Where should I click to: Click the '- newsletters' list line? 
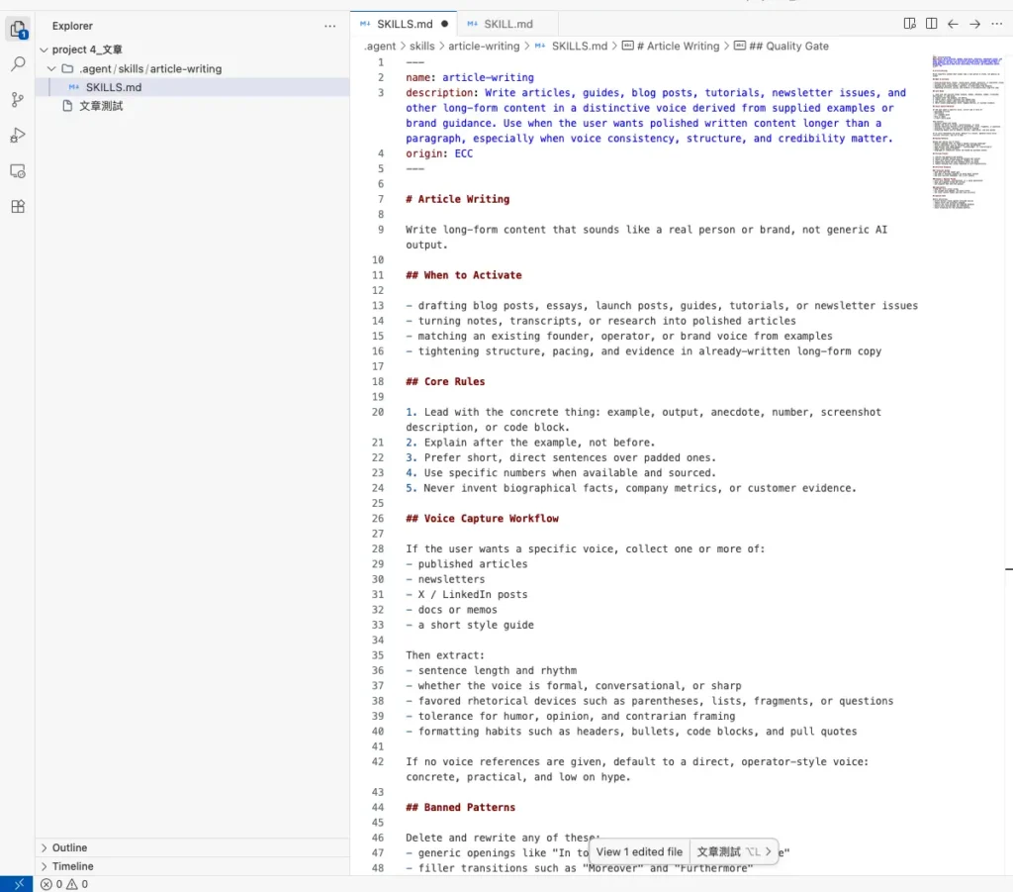(x=445, y=579)
